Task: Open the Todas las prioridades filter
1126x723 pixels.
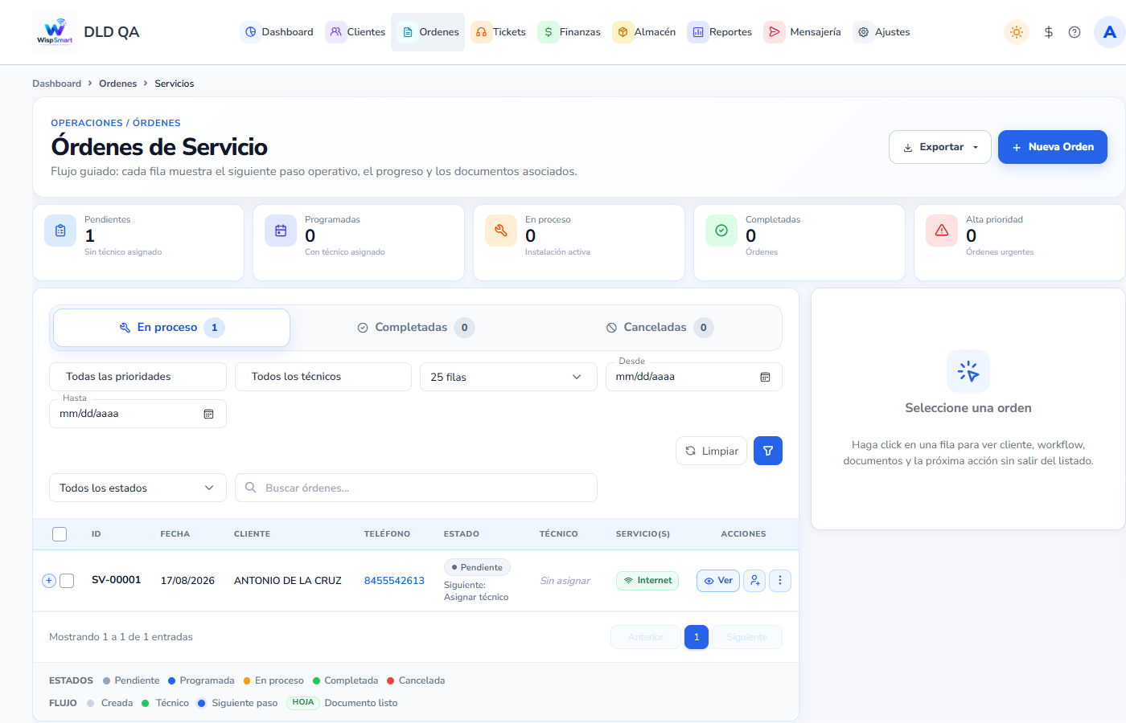Action: pyautogui.click(x=138, y=377)
